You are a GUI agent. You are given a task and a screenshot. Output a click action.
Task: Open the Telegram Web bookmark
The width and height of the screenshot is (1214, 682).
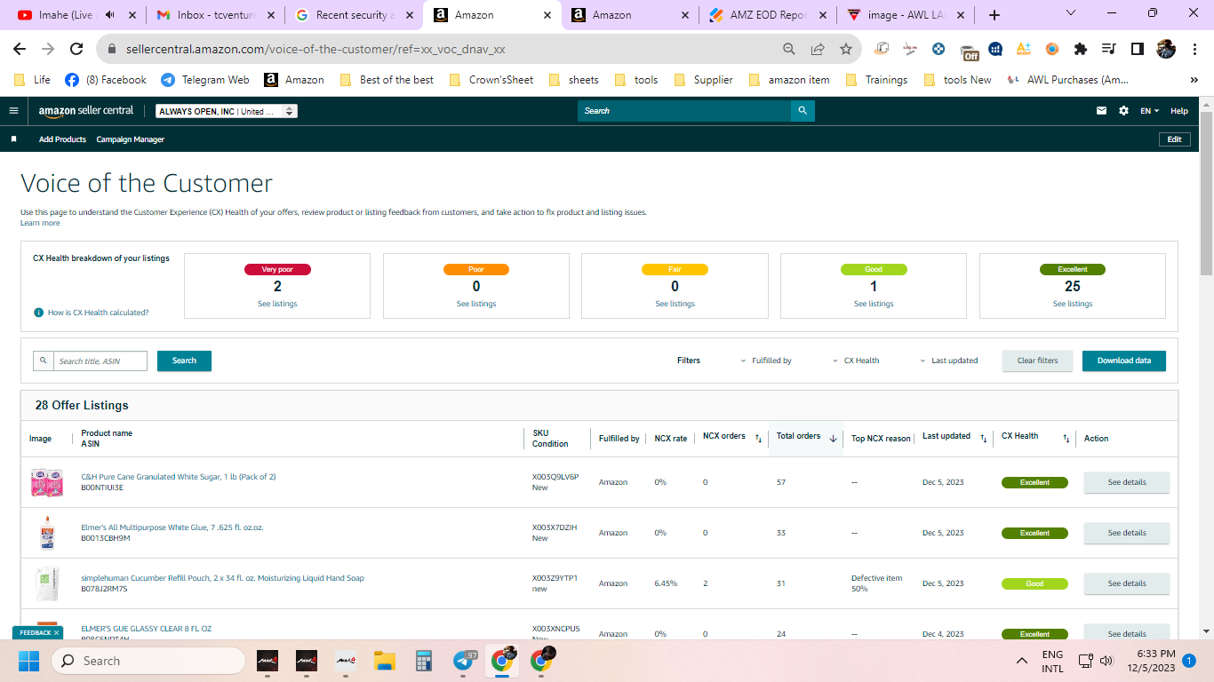tap(205, 80)
